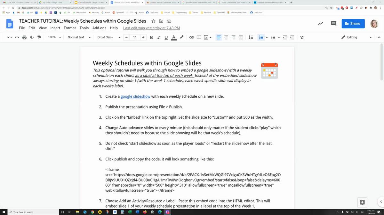Viewport: 384px width, 215px height.
Task: Click the Add comment icon in toolbar
Action: [199, 37]
